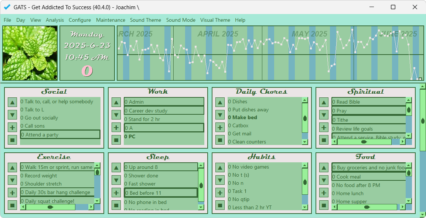Viewport: 426px width, 218px height.
Task: Click the square icon in Habits panel
Action: click(x=220, y=205)
